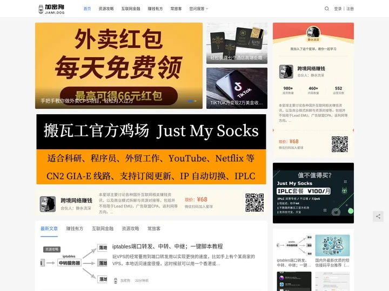Expand the 您问我答 dropdown menu

(x=199, y=9)
